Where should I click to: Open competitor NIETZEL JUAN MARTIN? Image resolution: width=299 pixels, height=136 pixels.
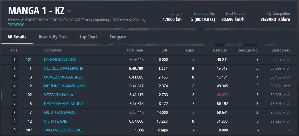63,69
